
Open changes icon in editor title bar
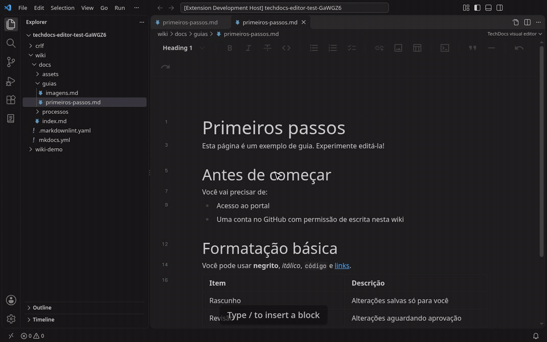516,22
